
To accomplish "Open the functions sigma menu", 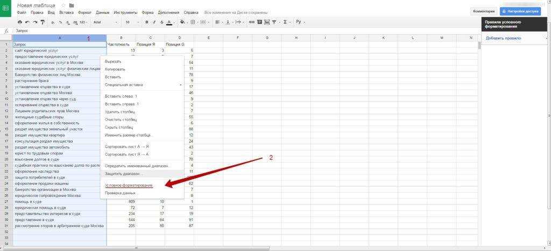I will 286,22.
